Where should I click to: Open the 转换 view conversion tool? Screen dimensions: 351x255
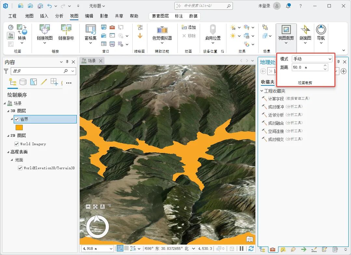tap(22, 33)
